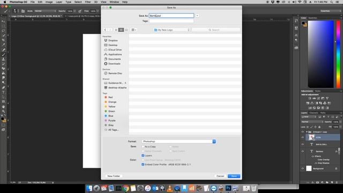Hide the Background layer
The width and height of the screenshot is (343, 193).
pyautogui.click(x=303, y=168)
